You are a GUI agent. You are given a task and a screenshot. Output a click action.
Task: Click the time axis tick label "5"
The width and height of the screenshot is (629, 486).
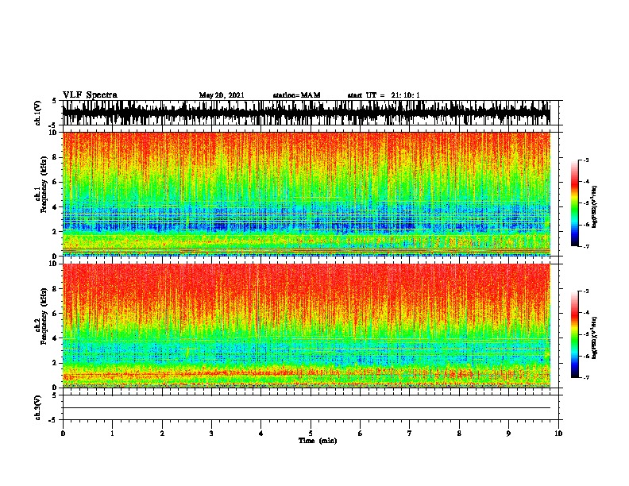pyautogui.click(x=311, y=434)
